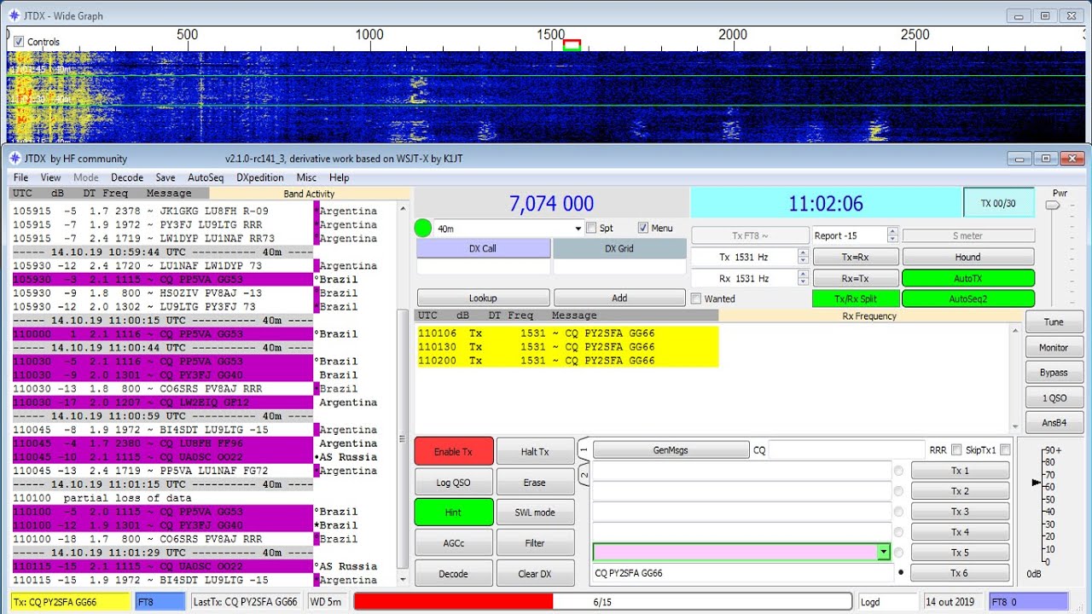1092x614 pixels.
Task: Open the Save menu
Action: point(166,177)
